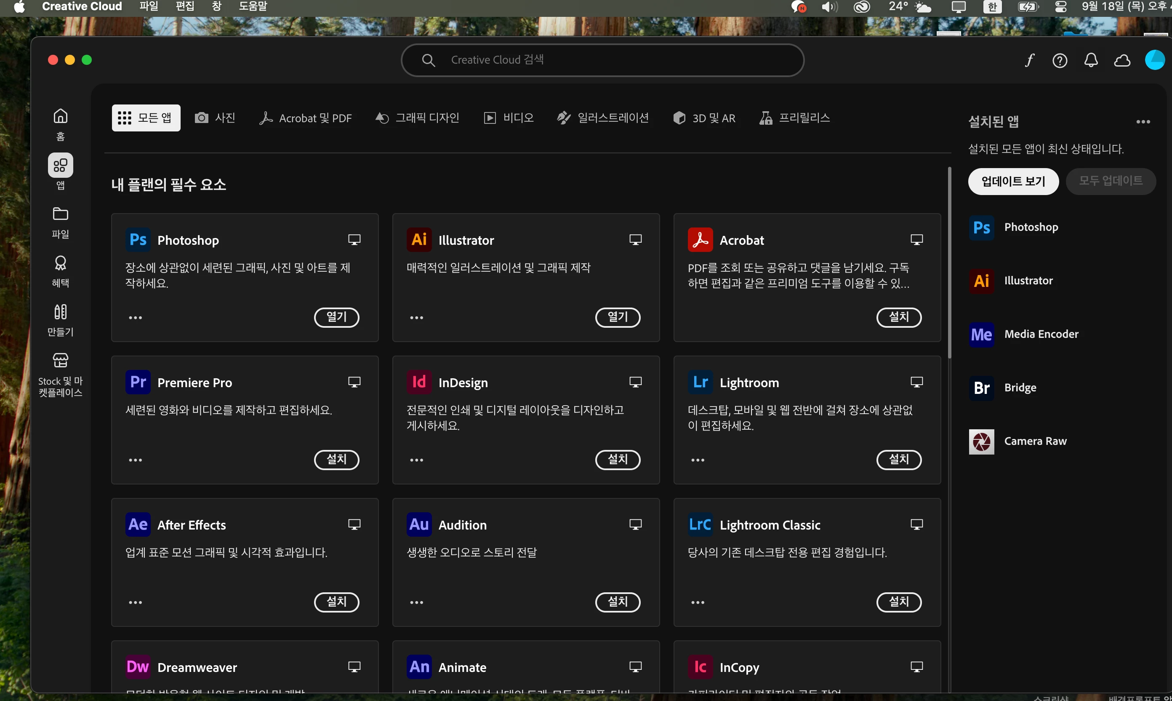
Task: Click the cloud sync status icon
Action: pos(1122,61)
